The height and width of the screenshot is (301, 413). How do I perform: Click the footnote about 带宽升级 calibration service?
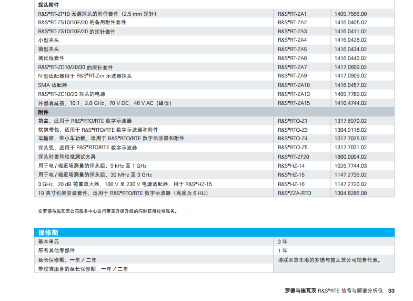coord(108,211)
